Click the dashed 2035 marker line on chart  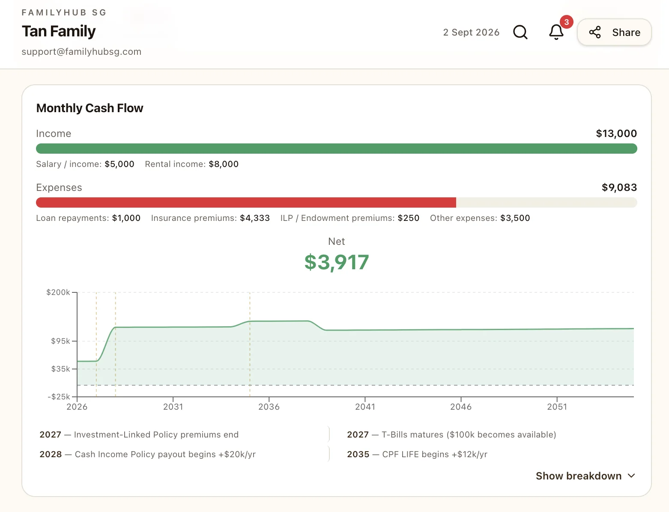coord(250,345)
